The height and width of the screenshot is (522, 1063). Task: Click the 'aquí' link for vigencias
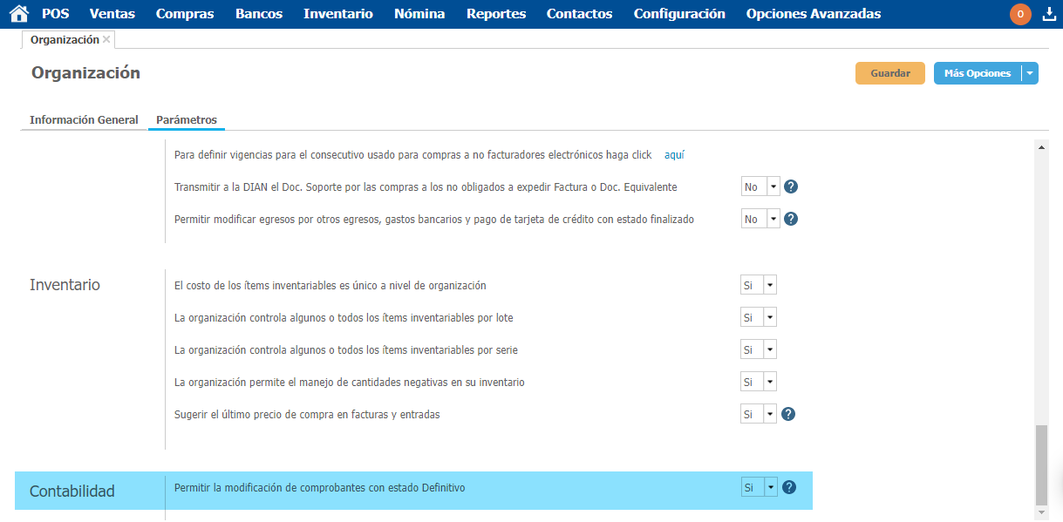click(x=674, y=154)
